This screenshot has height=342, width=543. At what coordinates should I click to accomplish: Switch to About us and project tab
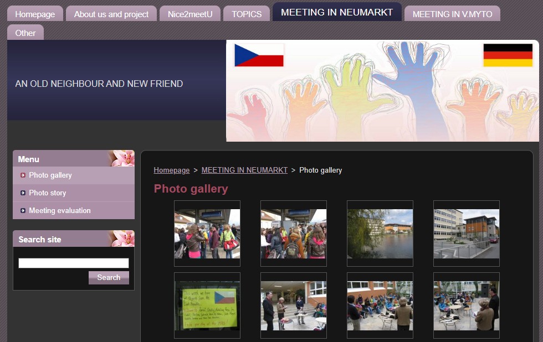point(111,14)
